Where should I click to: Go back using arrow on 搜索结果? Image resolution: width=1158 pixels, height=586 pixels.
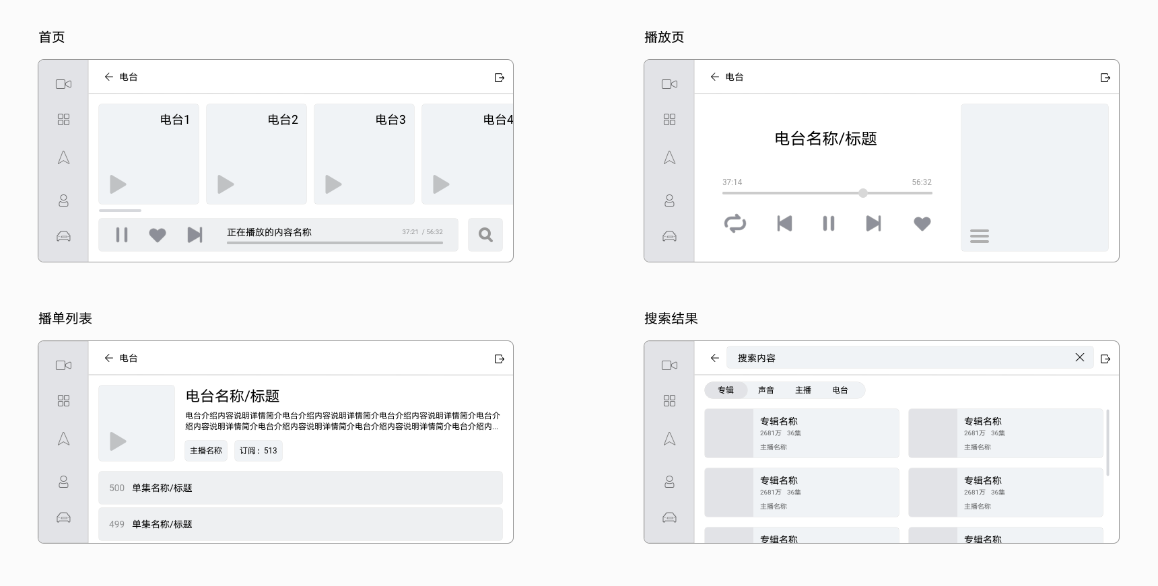(x=714, y=358)
